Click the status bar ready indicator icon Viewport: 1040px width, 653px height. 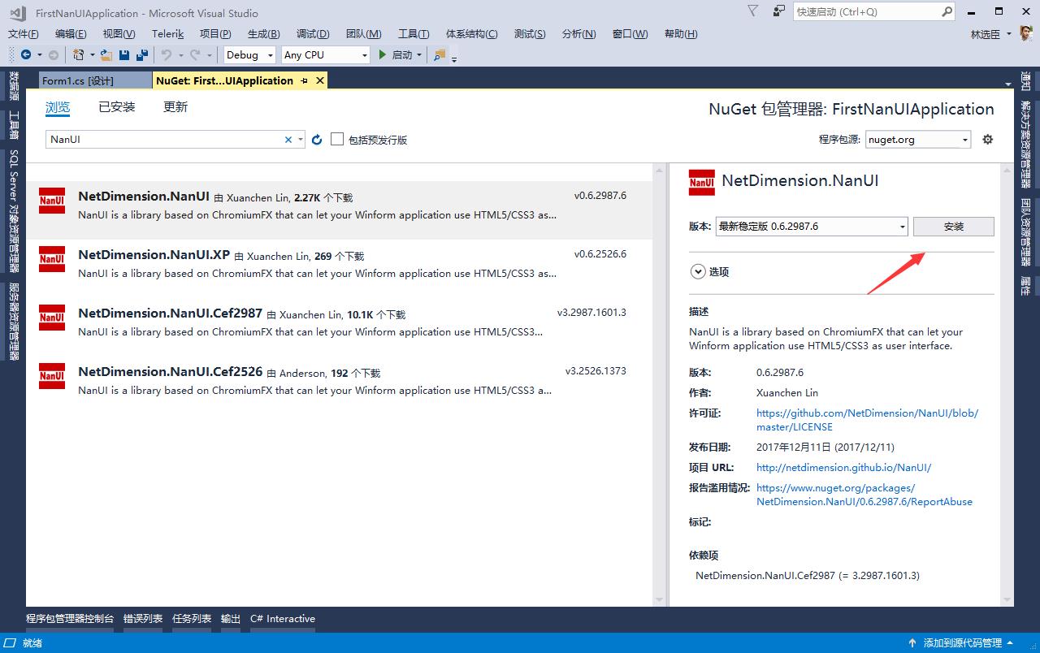(x=11, y=642)
